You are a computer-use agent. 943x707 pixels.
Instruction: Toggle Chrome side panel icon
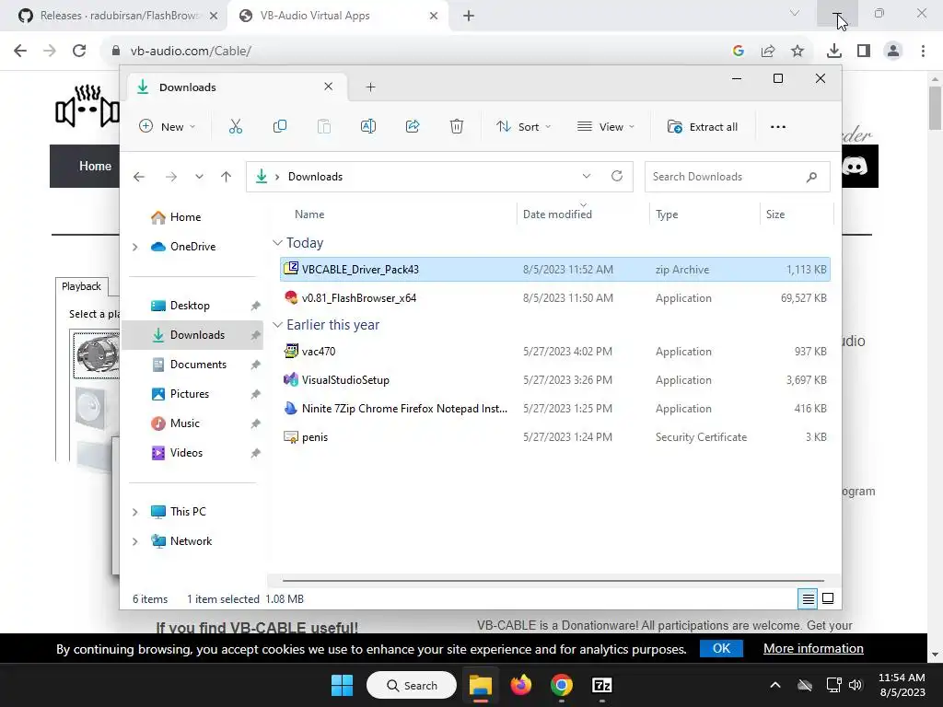[x=864, y=52]
